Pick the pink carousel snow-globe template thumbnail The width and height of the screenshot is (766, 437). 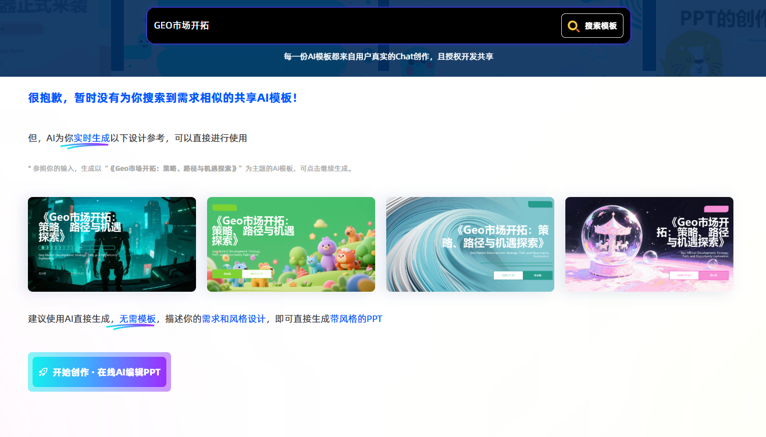coord(649,244)
